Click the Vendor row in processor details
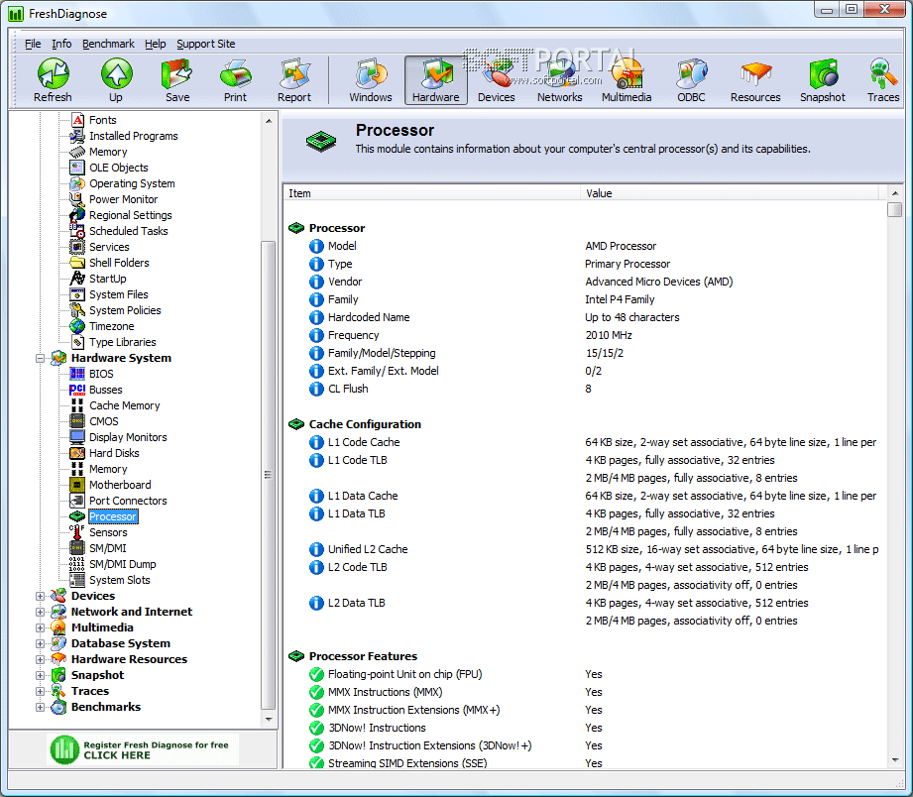Image resolution: width=913 pixels, height=797 pixels. pyautogui.click(x=584, y=282)
